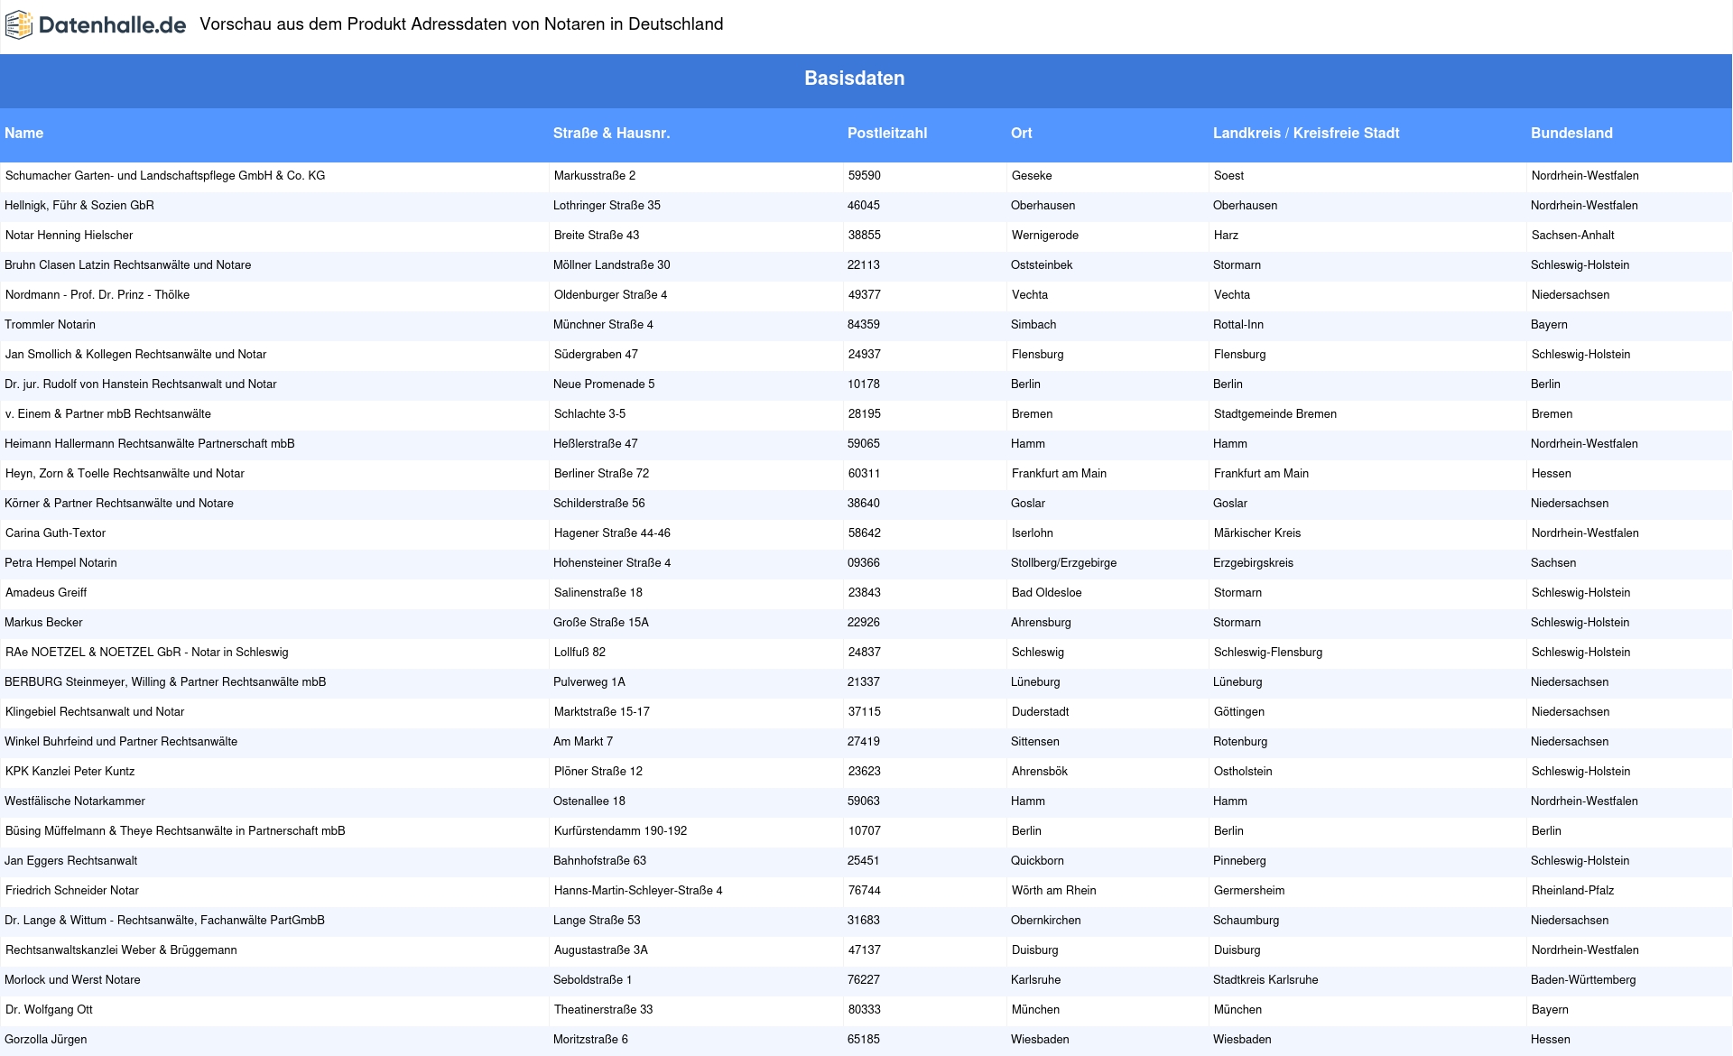Click street cell Markusstraße 2
This screenshot has width=1733, height=1056.
click(x=595, y=176)
